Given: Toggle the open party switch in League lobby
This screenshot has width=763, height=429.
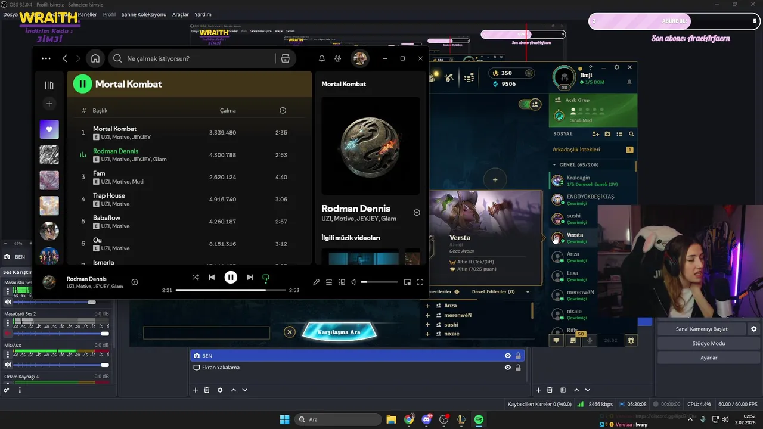Looking at the screenshot, I should 529,104.
